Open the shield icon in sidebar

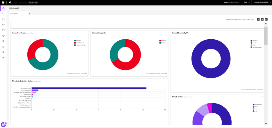pos(3,30)
